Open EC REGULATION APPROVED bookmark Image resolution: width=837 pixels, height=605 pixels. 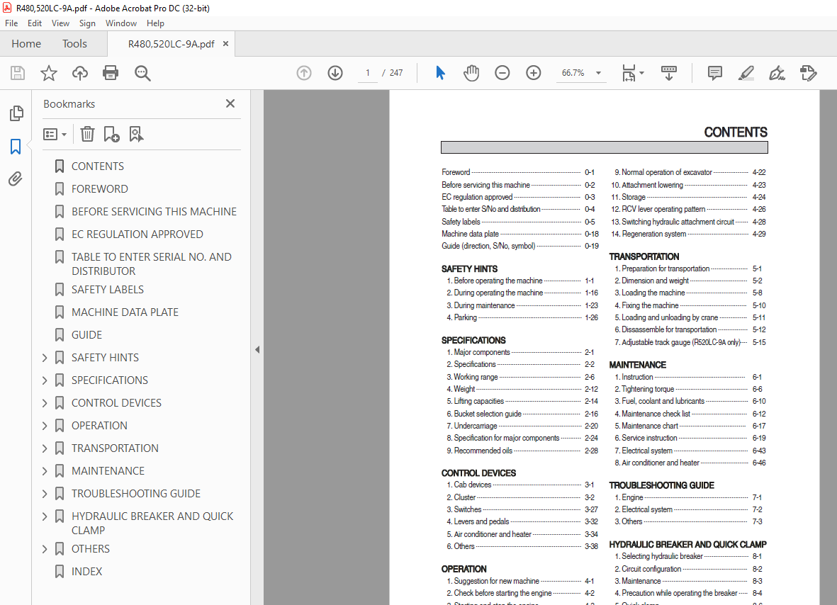pos(137,234)
